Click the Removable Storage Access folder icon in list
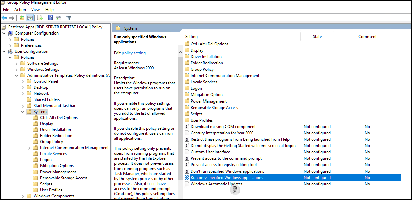 coord(187,108)
